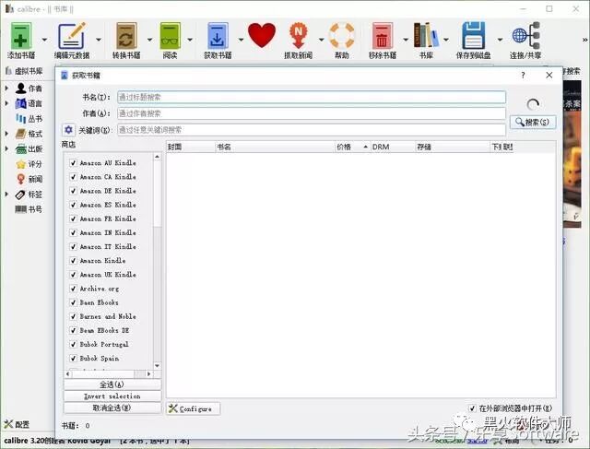Click store list scroll down arrow
This screenshot has width=590, height=449.
158,365
